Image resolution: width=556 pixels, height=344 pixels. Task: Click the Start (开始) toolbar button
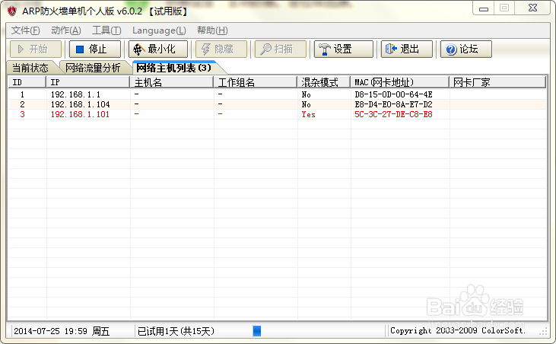point(36,49)
